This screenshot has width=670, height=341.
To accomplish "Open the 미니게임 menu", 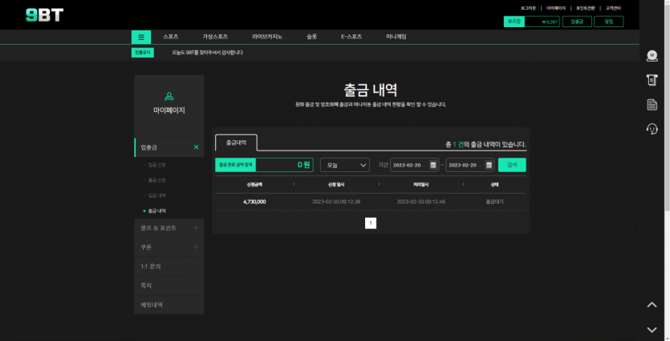I will [396, 37].
